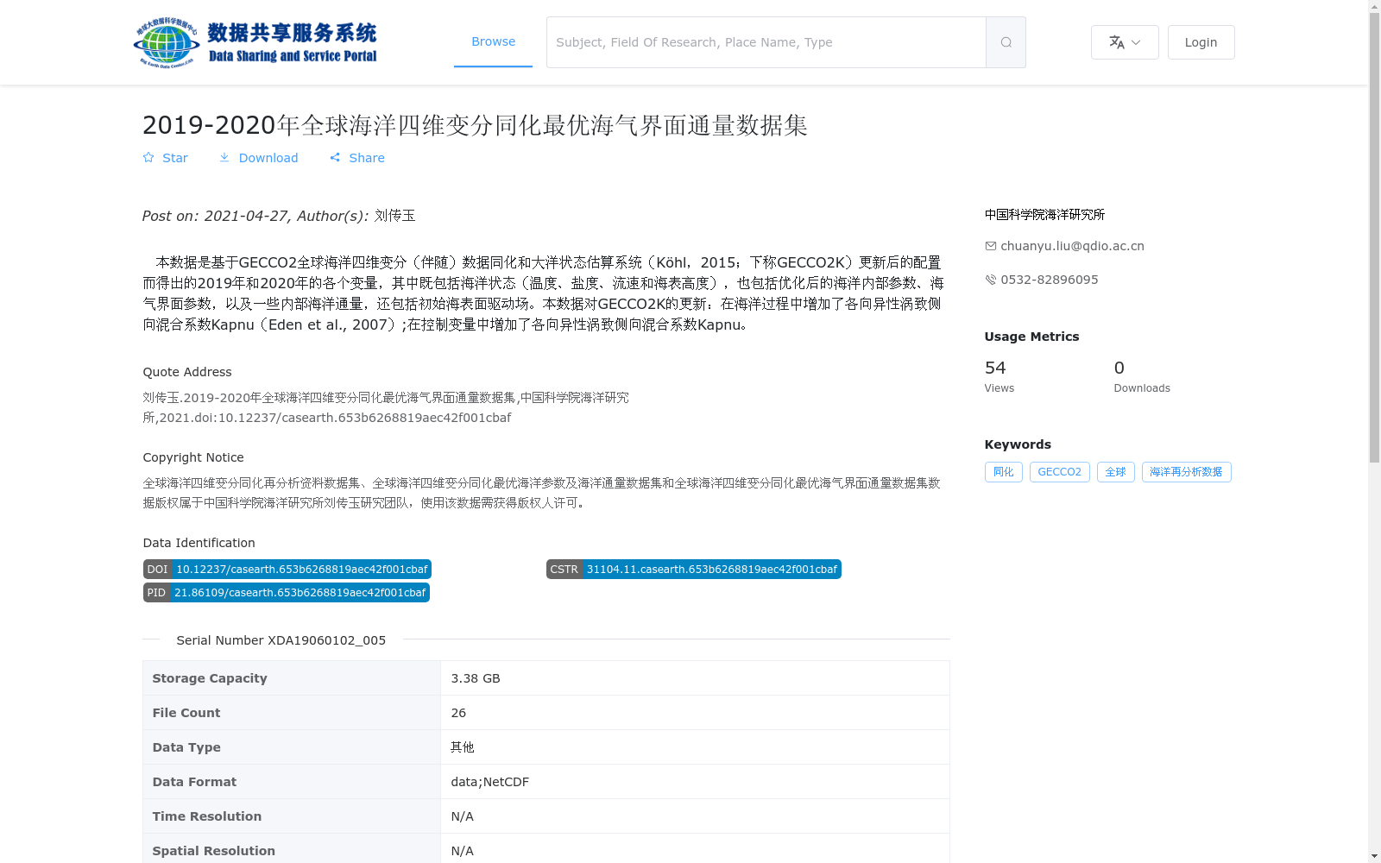Click the Download link text

(268, 158)
